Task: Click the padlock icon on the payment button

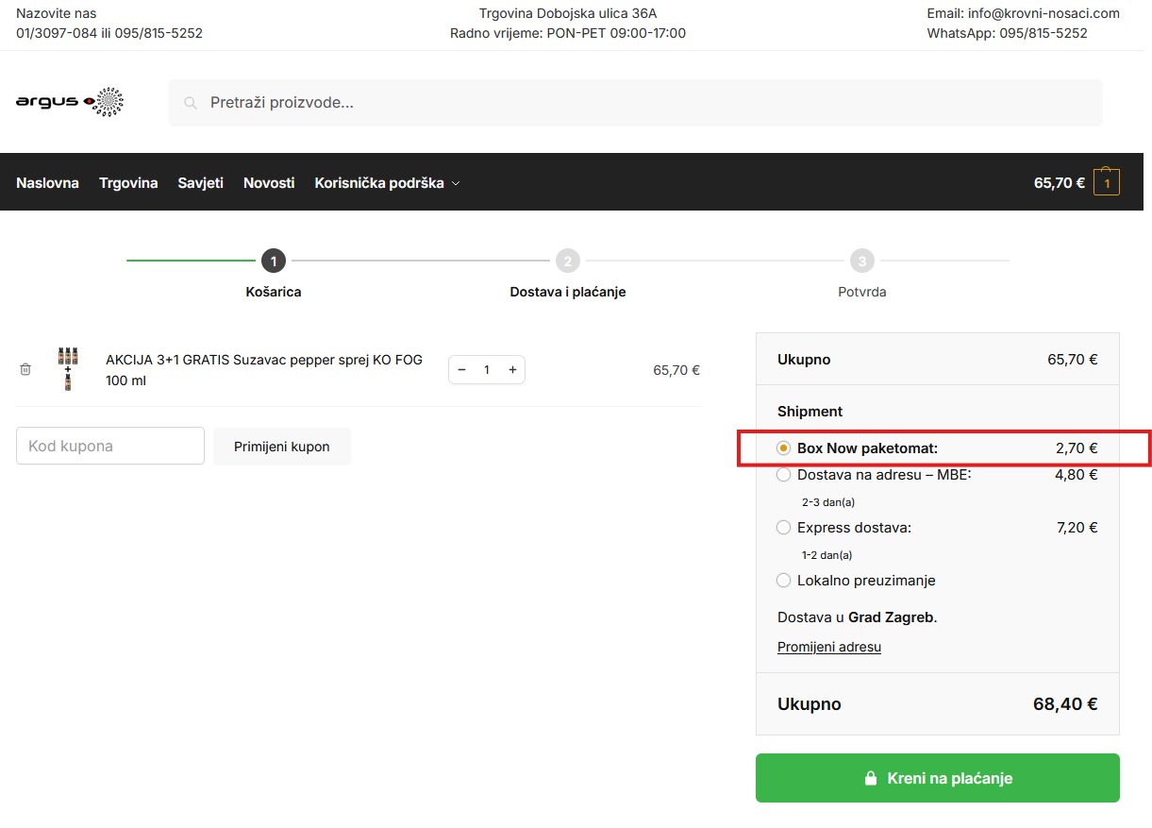Action: [870, 777]
